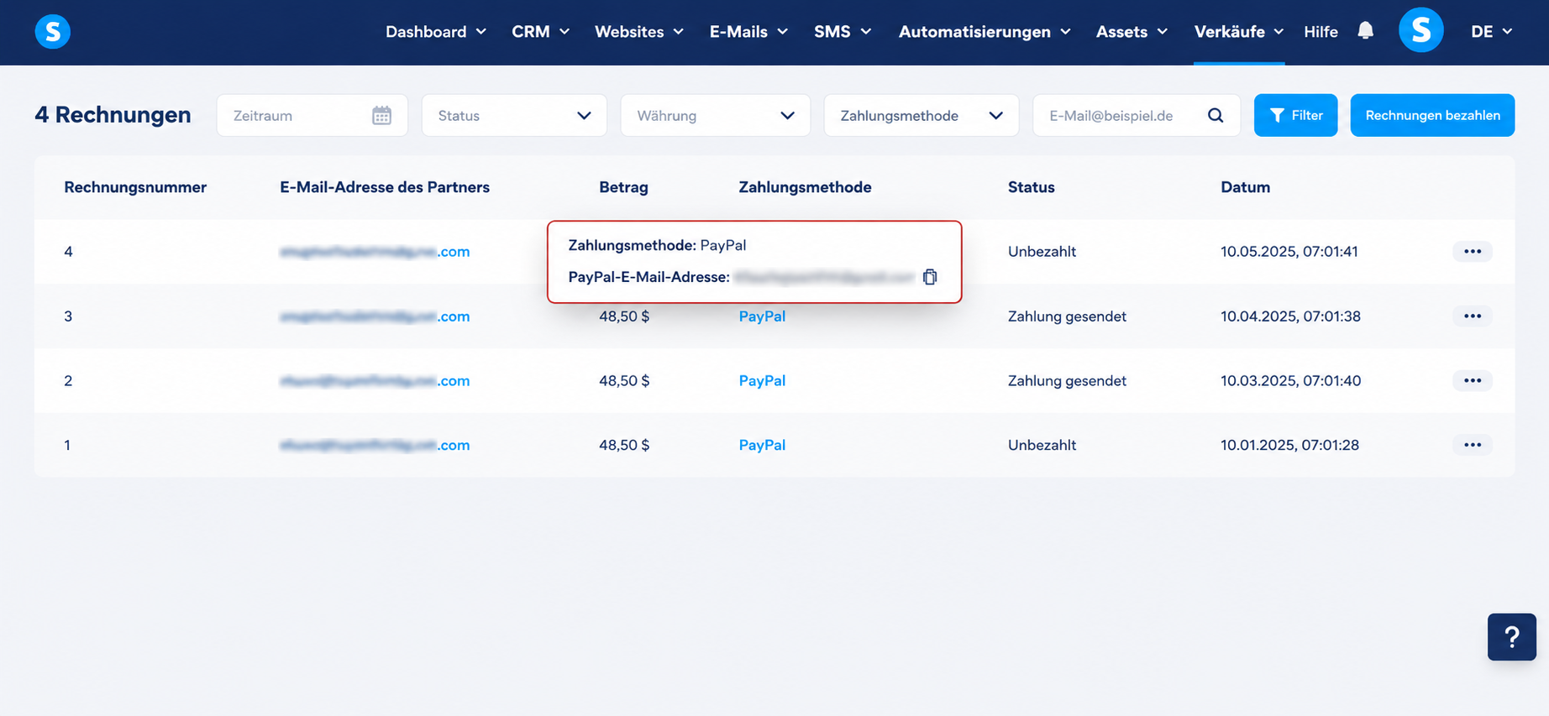Open the Automatisierungen menu

pyautogui.click(x=985, y=31)
